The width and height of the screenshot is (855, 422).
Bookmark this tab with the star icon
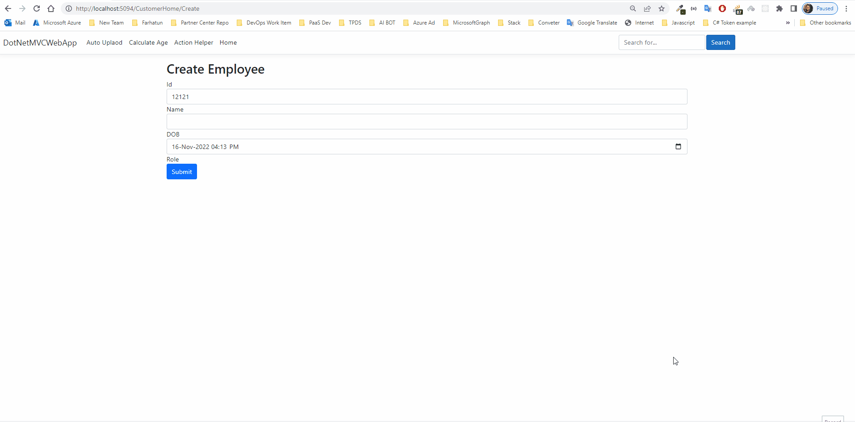[662, 8]
